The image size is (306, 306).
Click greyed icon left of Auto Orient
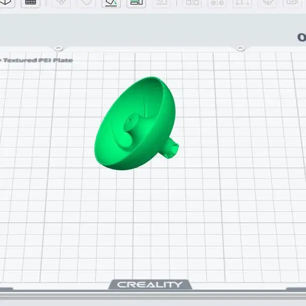point(86,3)
